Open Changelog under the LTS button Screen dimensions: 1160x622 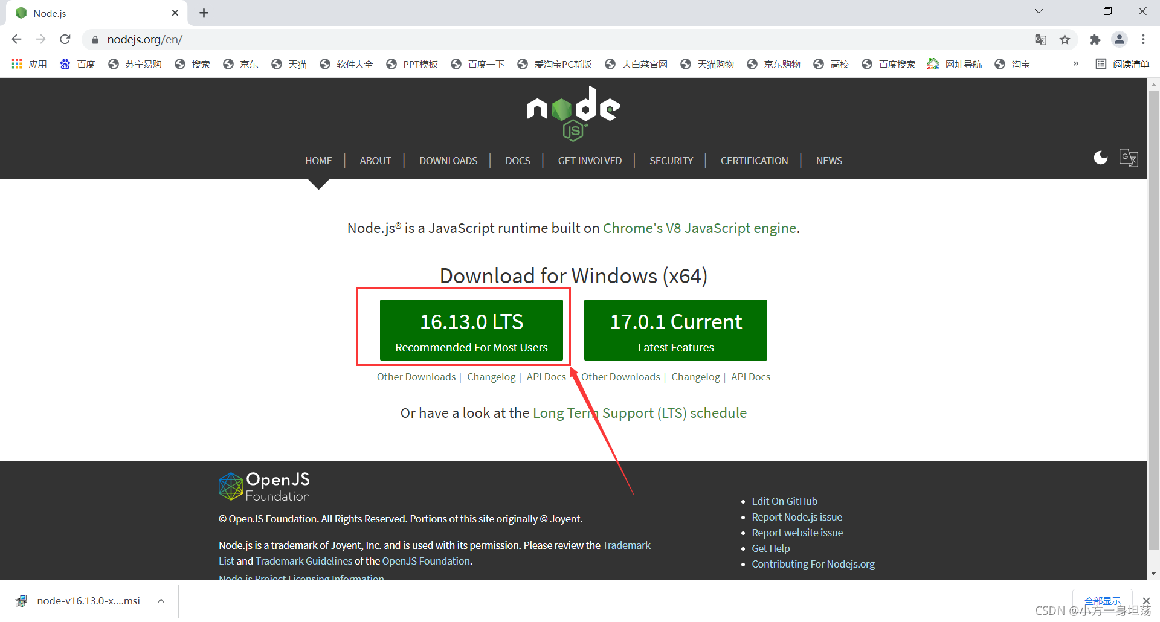coord(491,377)
